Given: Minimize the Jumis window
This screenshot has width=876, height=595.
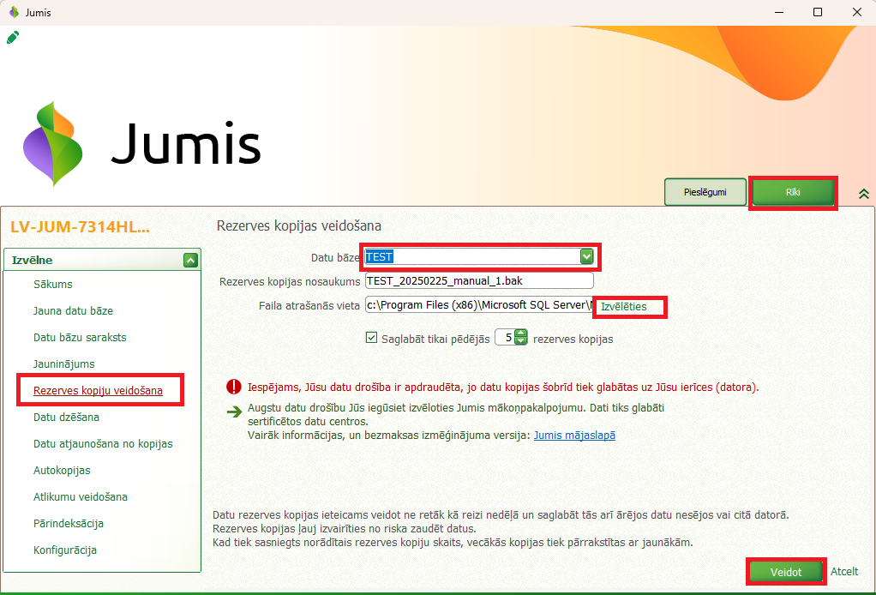Looking at the screenshot, I should [779, 12].
